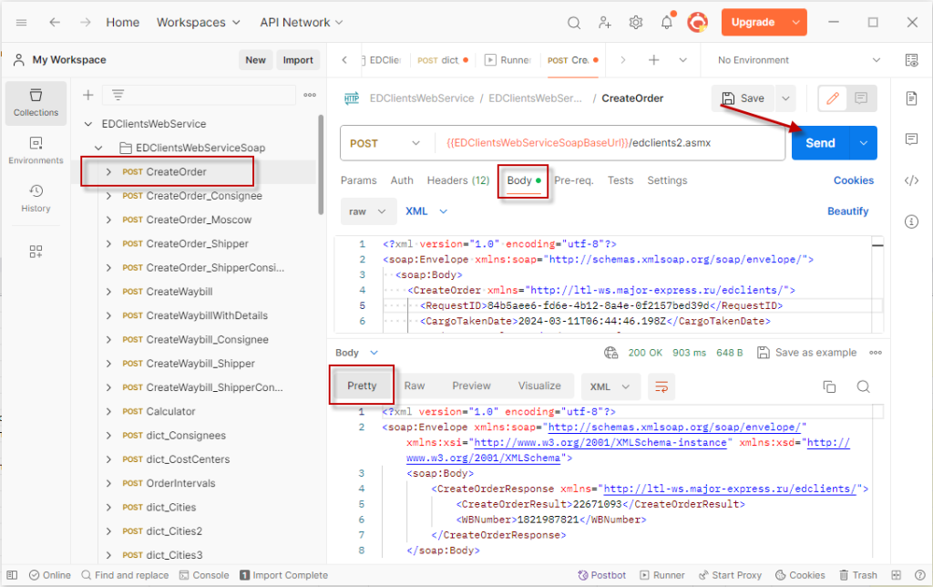Click the network globe icon in response bar
The width and height of the screenshot is (933, 587).
tap(611, 353)
